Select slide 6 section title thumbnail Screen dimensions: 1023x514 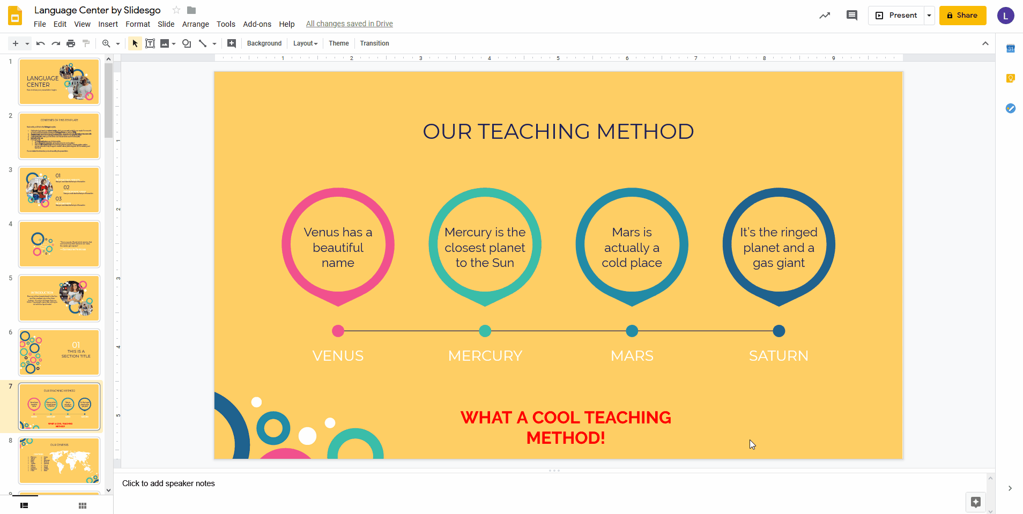pyautogui.click(x=60, y=352)
